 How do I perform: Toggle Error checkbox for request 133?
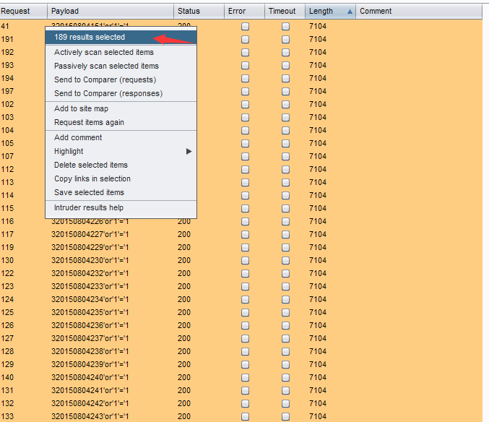245,417
